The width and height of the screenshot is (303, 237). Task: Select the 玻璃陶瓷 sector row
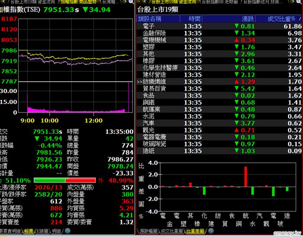click(x=219, y=144)
